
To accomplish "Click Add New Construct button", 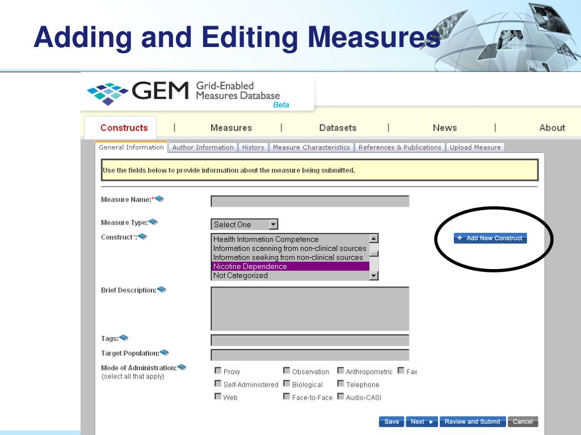I will (490, 238).
